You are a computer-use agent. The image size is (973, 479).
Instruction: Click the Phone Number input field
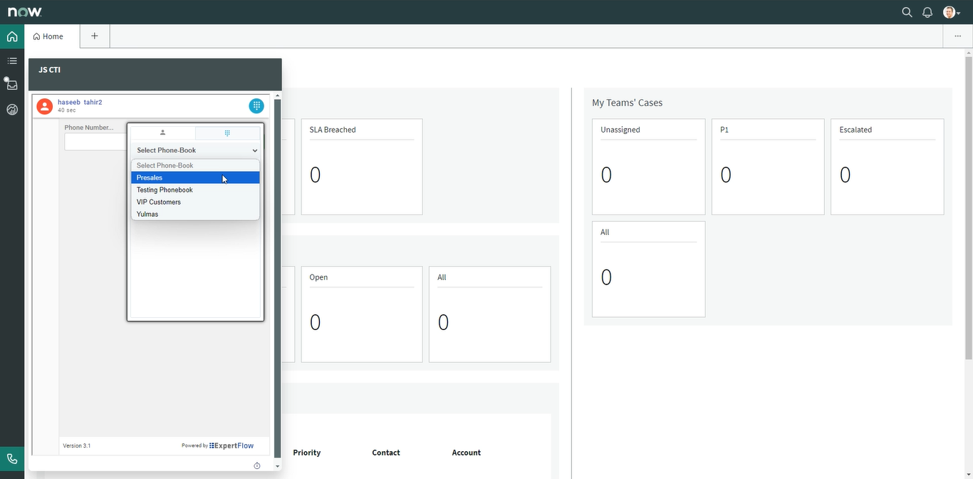tap(95, 142)
